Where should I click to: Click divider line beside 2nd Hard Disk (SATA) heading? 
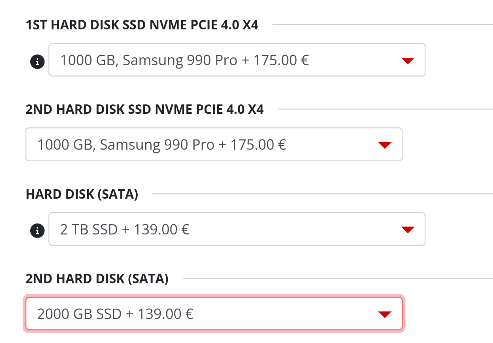(338, 279)
